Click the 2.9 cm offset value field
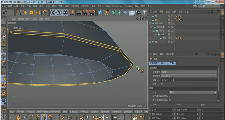Screen dimensions: 225x120 point(166,80)
